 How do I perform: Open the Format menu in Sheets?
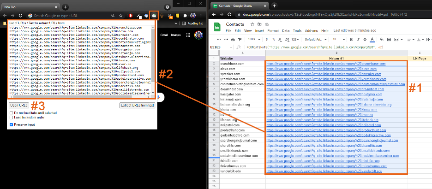point(273,30)
